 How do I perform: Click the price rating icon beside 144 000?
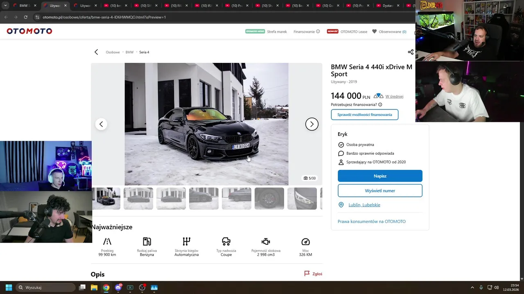[378, 96]
